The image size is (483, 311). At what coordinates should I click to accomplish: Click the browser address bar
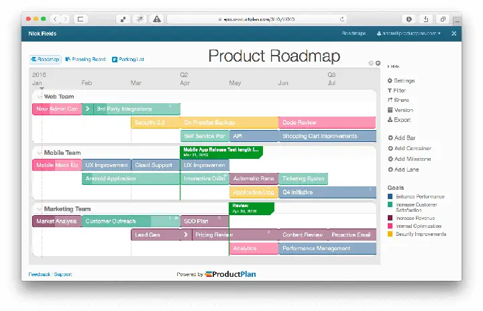(x=256, y=19)
